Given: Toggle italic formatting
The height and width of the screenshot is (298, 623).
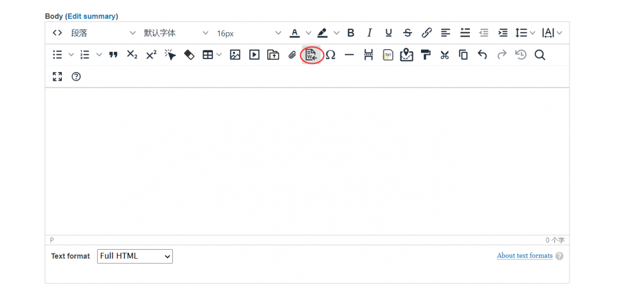Looking at the screenshot, I should (370, 33).
